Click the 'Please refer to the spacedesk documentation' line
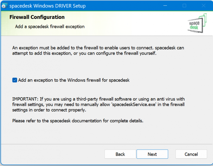This screenshot has height=166, width=213. click(78, 121)
